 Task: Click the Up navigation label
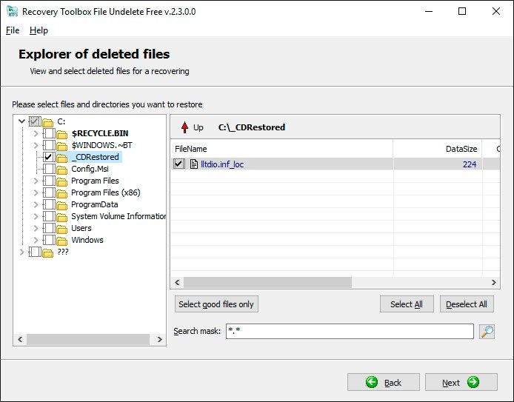[198, 127]
